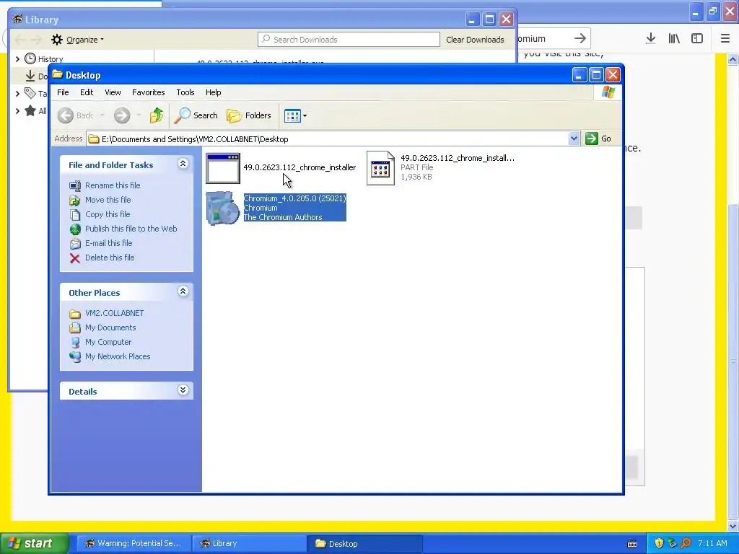Click the Chromium_4.0.205.0 (25021) file name
The image size is (739, 554).
pos(294,198)
